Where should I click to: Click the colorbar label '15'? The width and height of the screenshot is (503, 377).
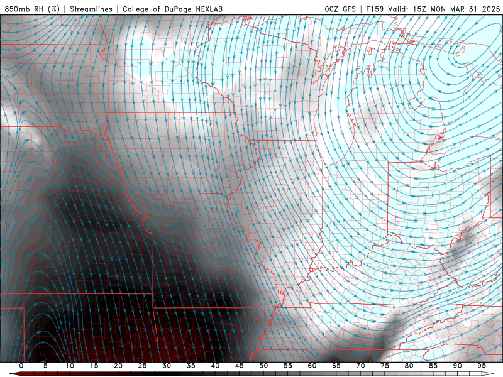click(94, 366)
